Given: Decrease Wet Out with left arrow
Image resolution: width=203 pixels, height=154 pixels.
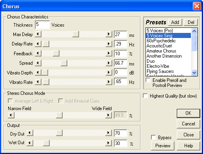Looking at the screenshot, I should pos(30,143).
